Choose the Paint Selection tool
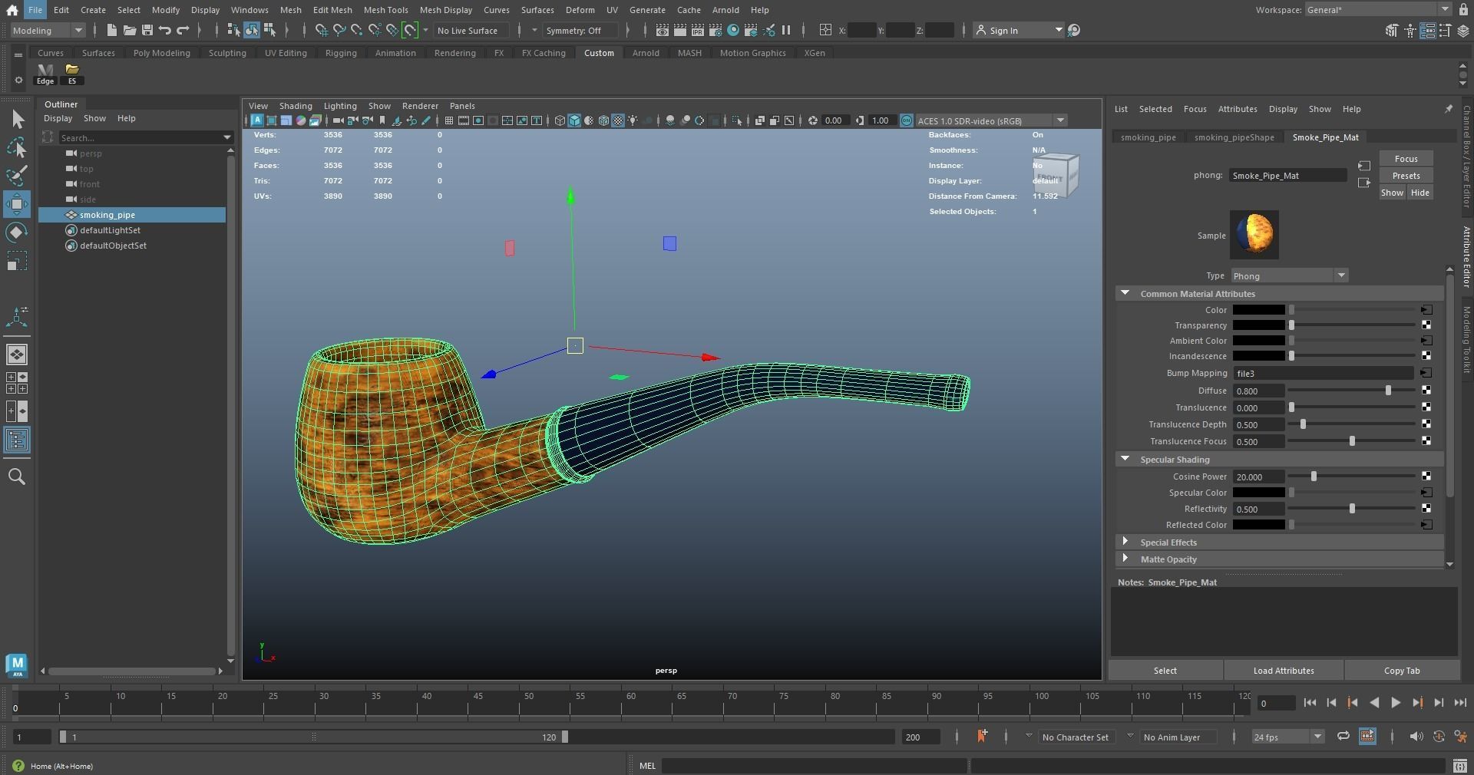This screenshot has height=775, width=1474. click(17, 176)
